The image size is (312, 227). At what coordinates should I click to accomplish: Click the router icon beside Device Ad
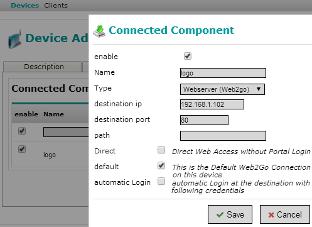point(15,39)
